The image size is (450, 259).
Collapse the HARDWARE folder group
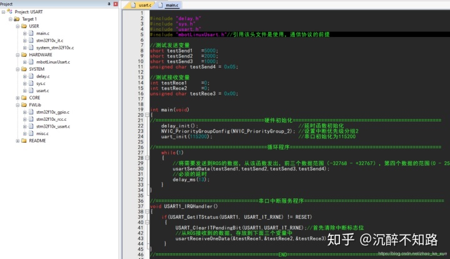(17, 55)
